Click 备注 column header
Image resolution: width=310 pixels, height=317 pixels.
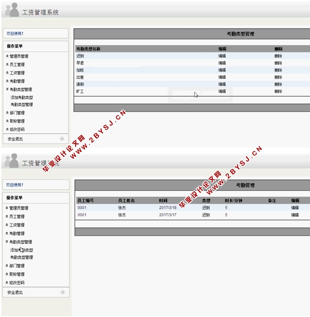[x=272, y=200]
